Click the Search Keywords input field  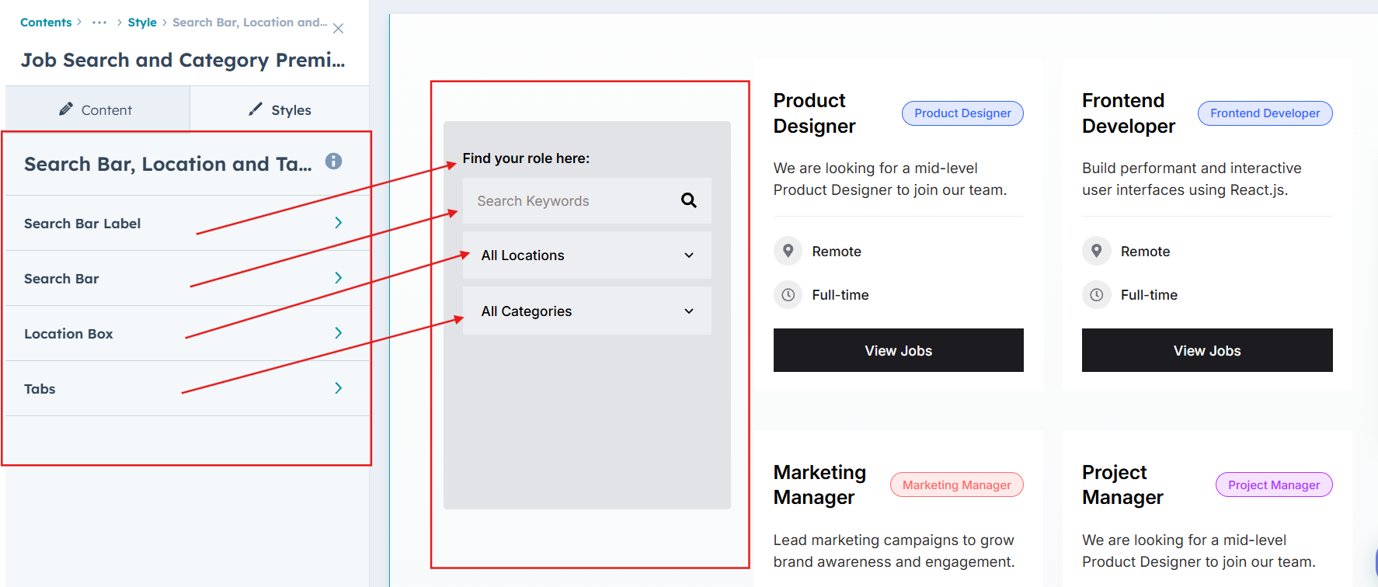tap(571, 201)
